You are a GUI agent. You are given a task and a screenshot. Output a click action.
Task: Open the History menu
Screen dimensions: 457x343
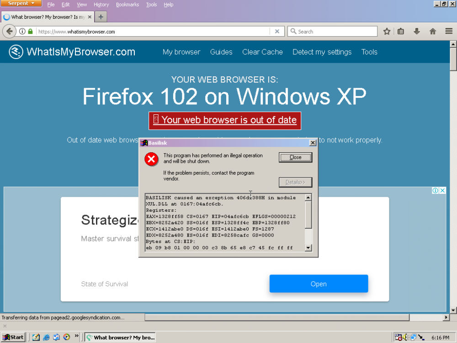pyautogui.click(x=101, y=5)
